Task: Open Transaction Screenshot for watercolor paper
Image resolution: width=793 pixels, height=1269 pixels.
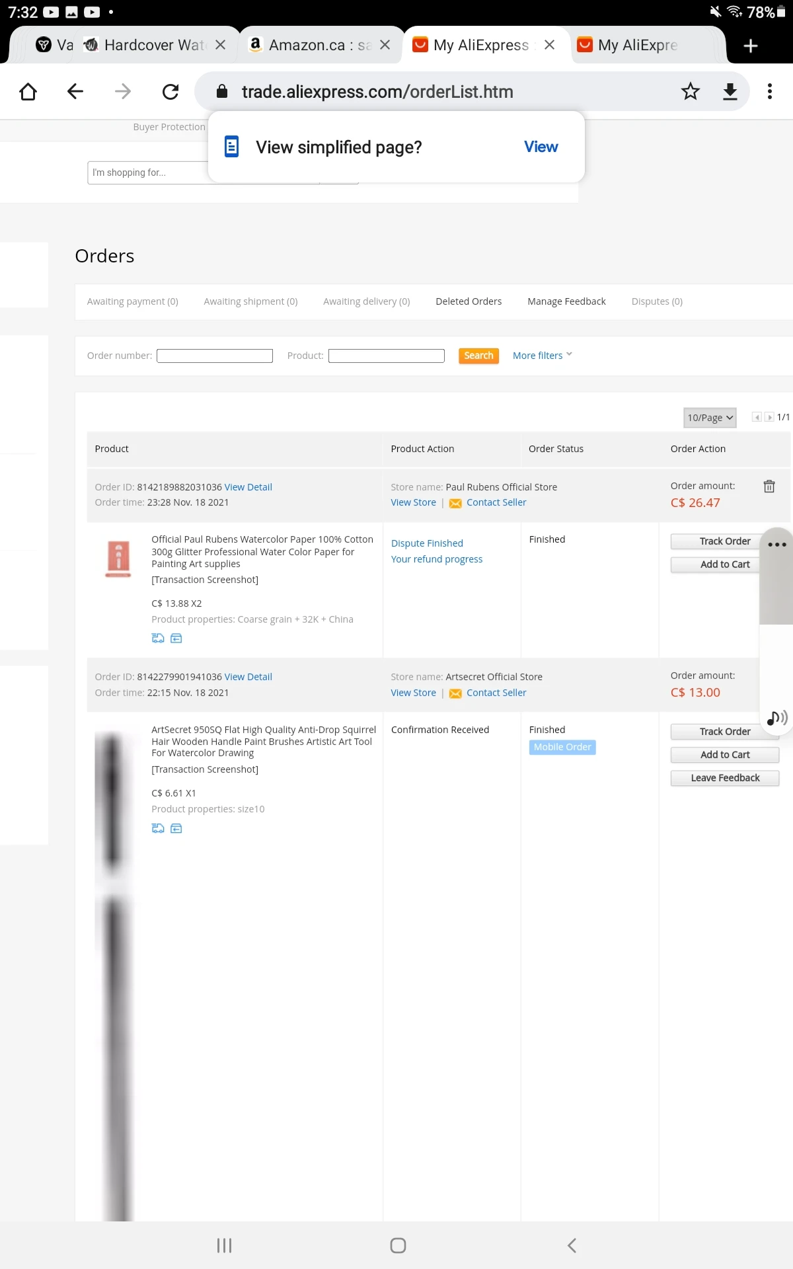Action: [205, 580]
